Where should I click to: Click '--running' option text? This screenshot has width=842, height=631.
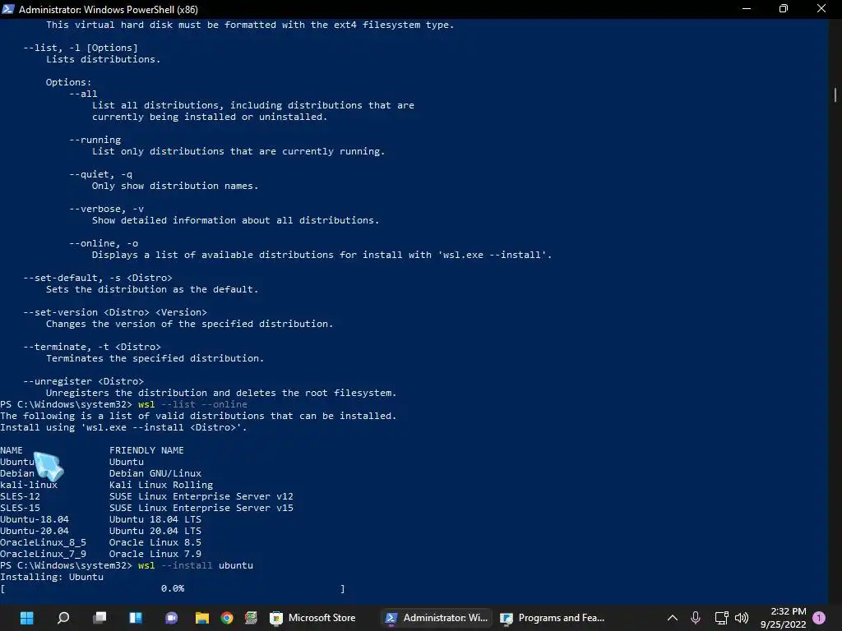tap(95, 140)
